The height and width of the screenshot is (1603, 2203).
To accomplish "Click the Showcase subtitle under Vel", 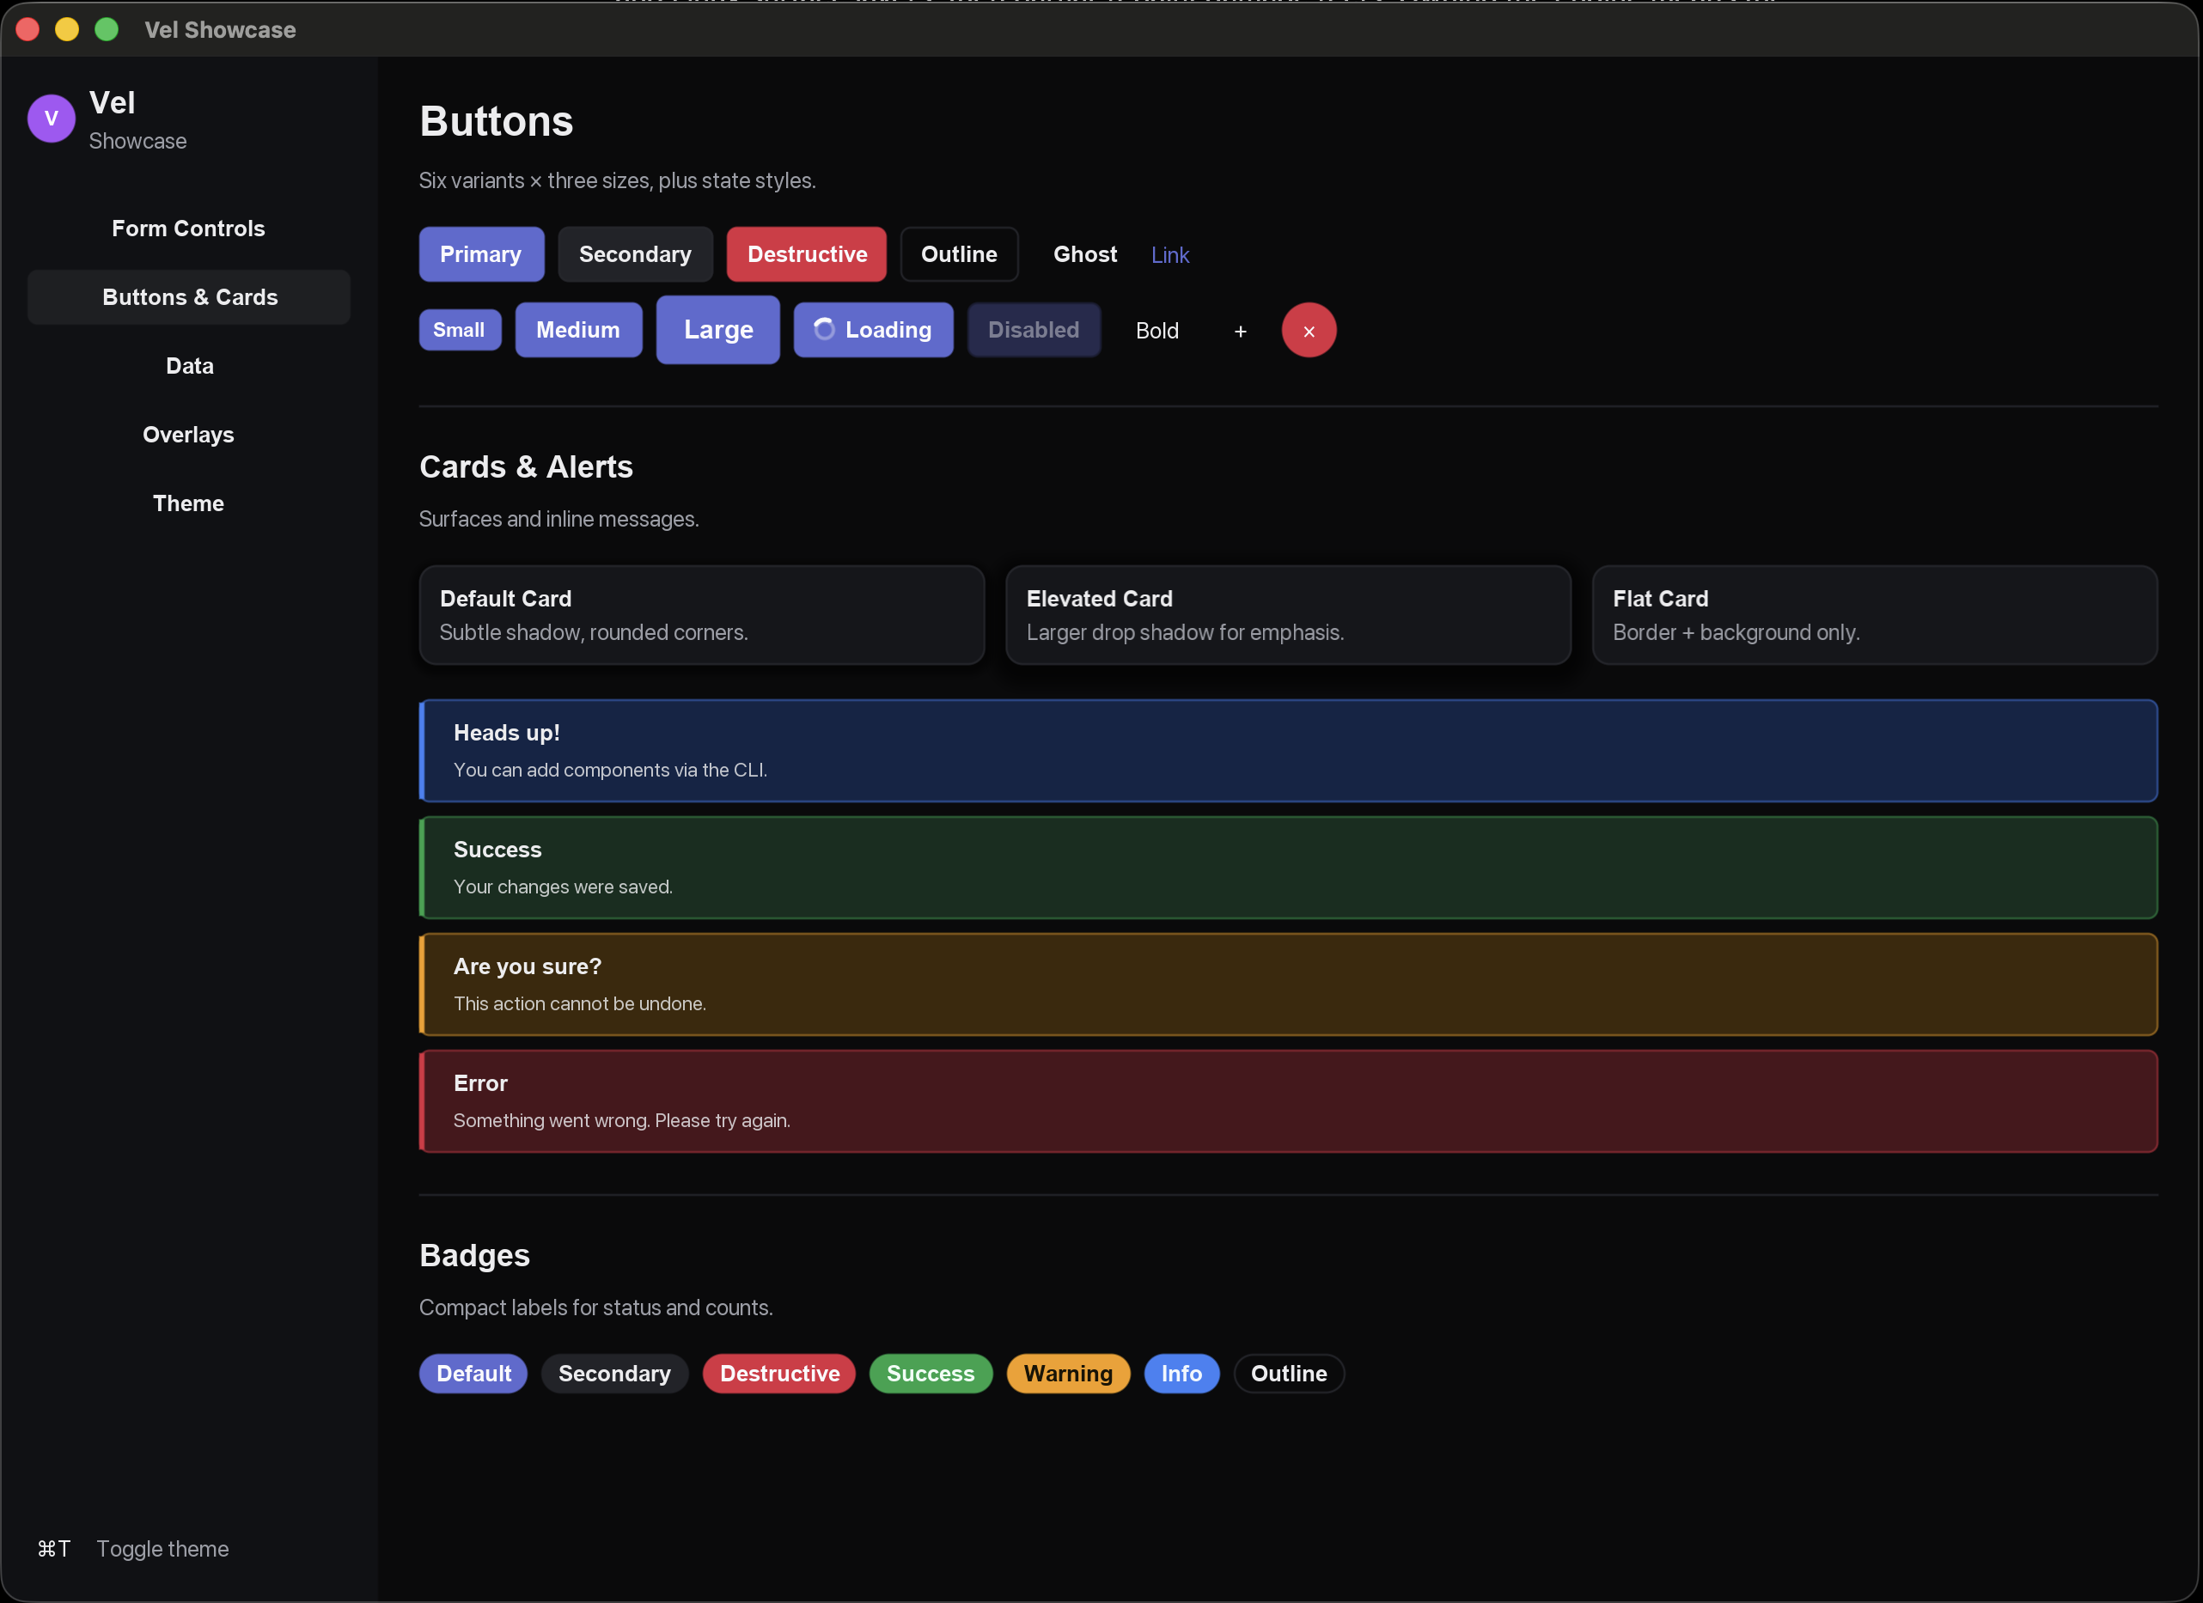I will click(138, 141).
